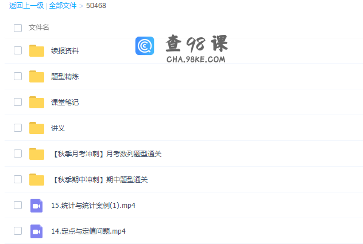Screen dimensions: 363x244
Task: Check the box for 续报资料
Action: 18,50
